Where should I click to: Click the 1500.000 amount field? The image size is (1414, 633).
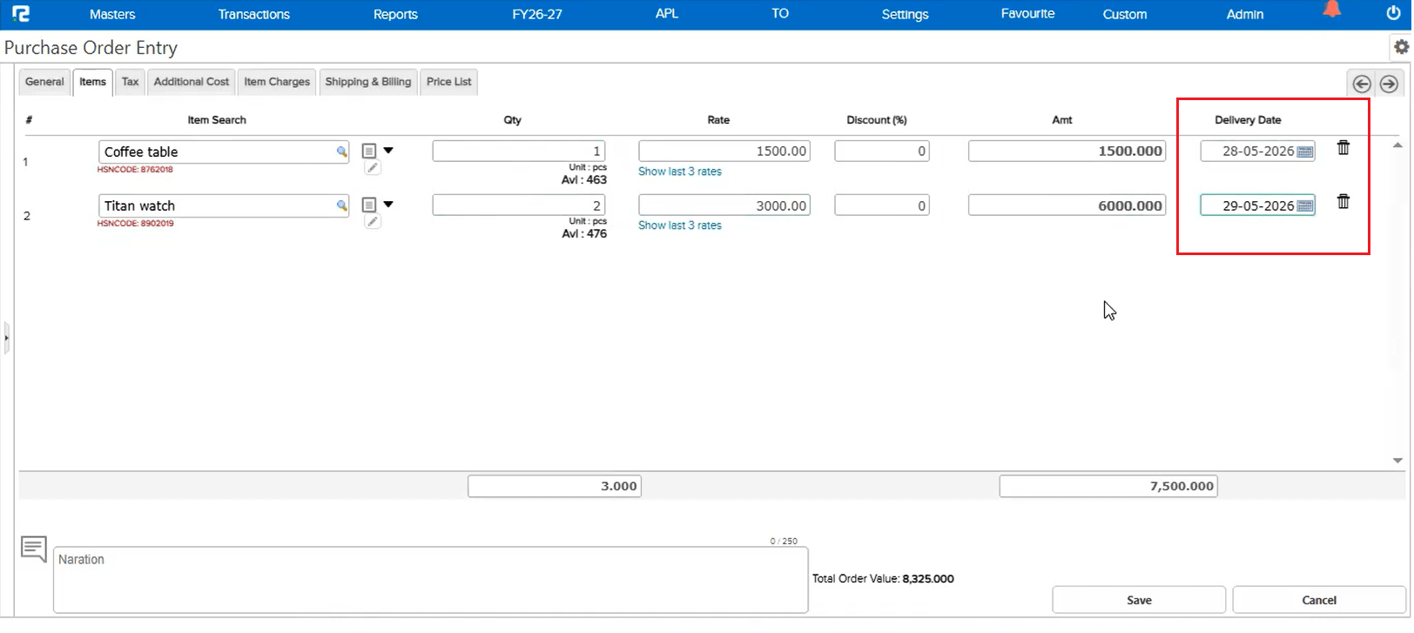coord(1067,151)
